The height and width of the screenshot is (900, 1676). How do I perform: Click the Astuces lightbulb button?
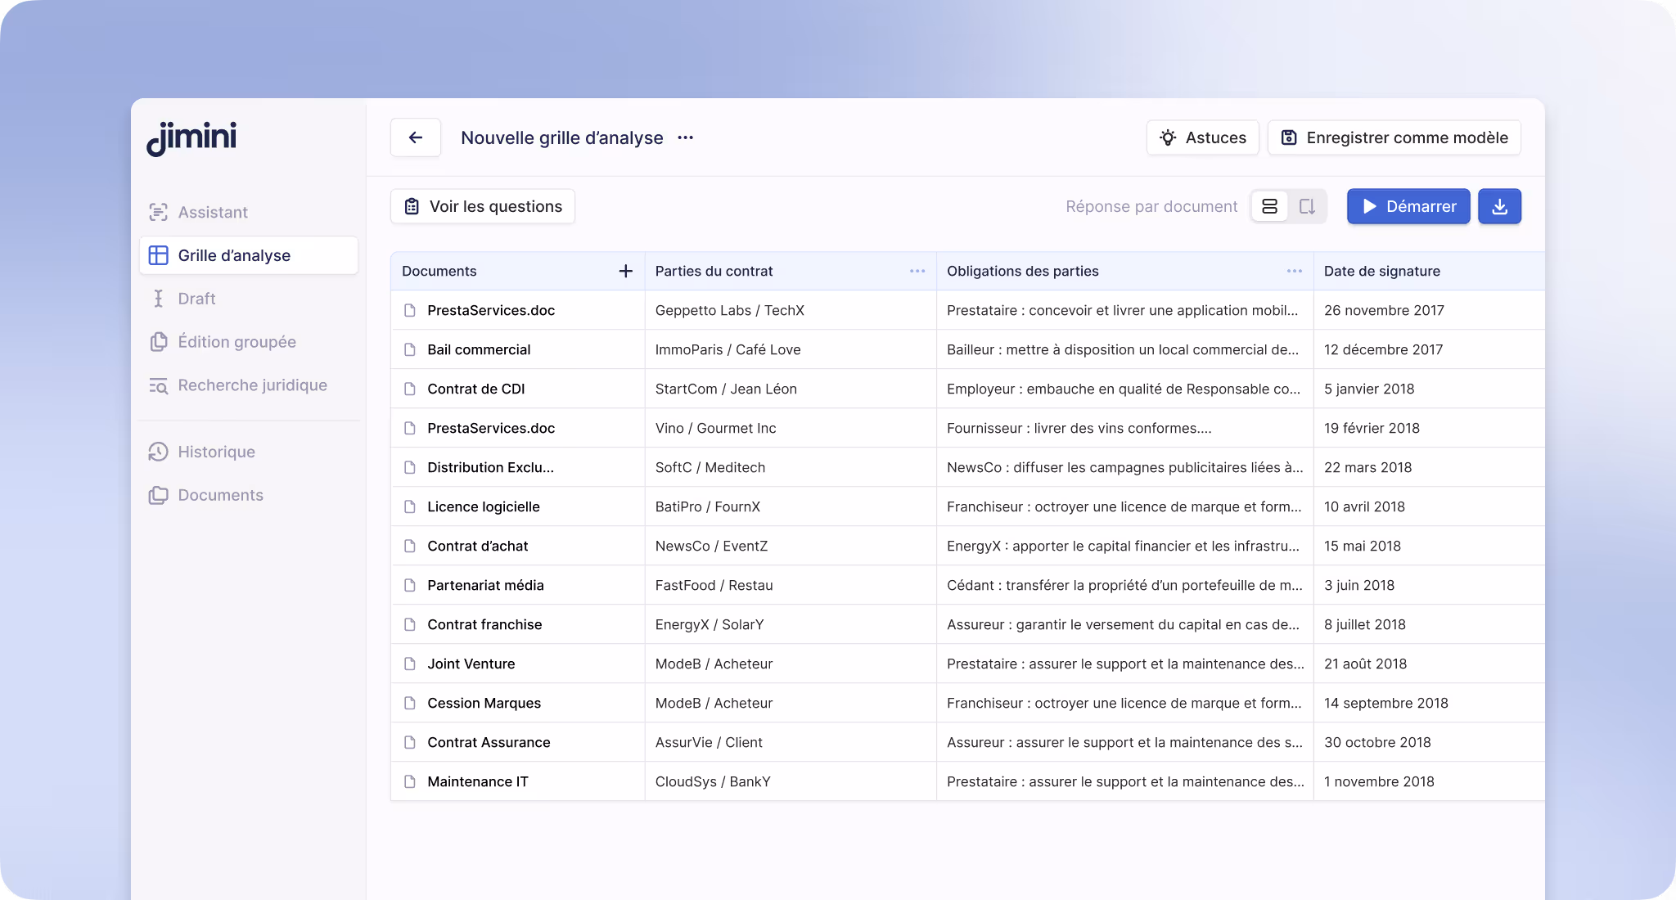pos(1202,137)
